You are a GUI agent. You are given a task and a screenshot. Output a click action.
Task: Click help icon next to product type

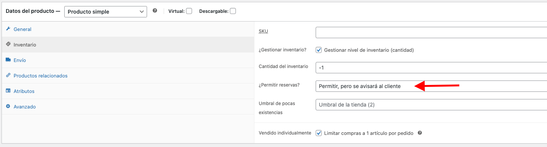pos(155,11)
